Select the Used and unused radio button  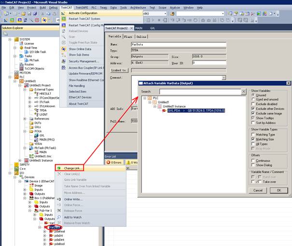click(x=254, y=99)
